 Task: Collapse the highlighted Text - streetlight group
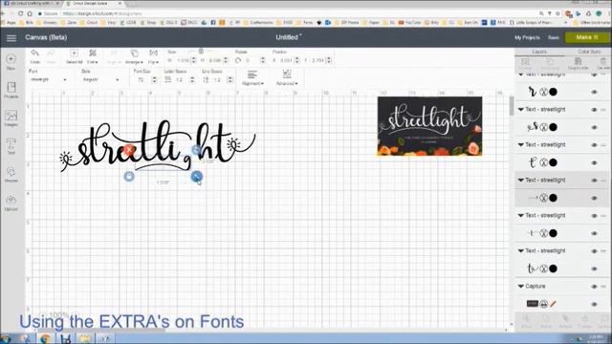point(520,181)
